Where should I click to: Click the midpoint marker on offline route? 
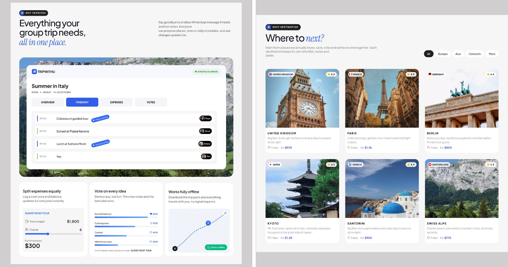(208, 223)
